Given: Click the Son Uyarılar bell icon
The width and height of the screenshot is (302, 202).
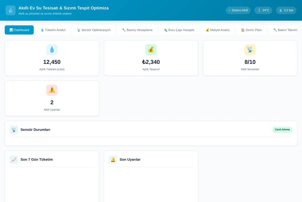Looking at the screenshot, I should (x=113, y=160).
